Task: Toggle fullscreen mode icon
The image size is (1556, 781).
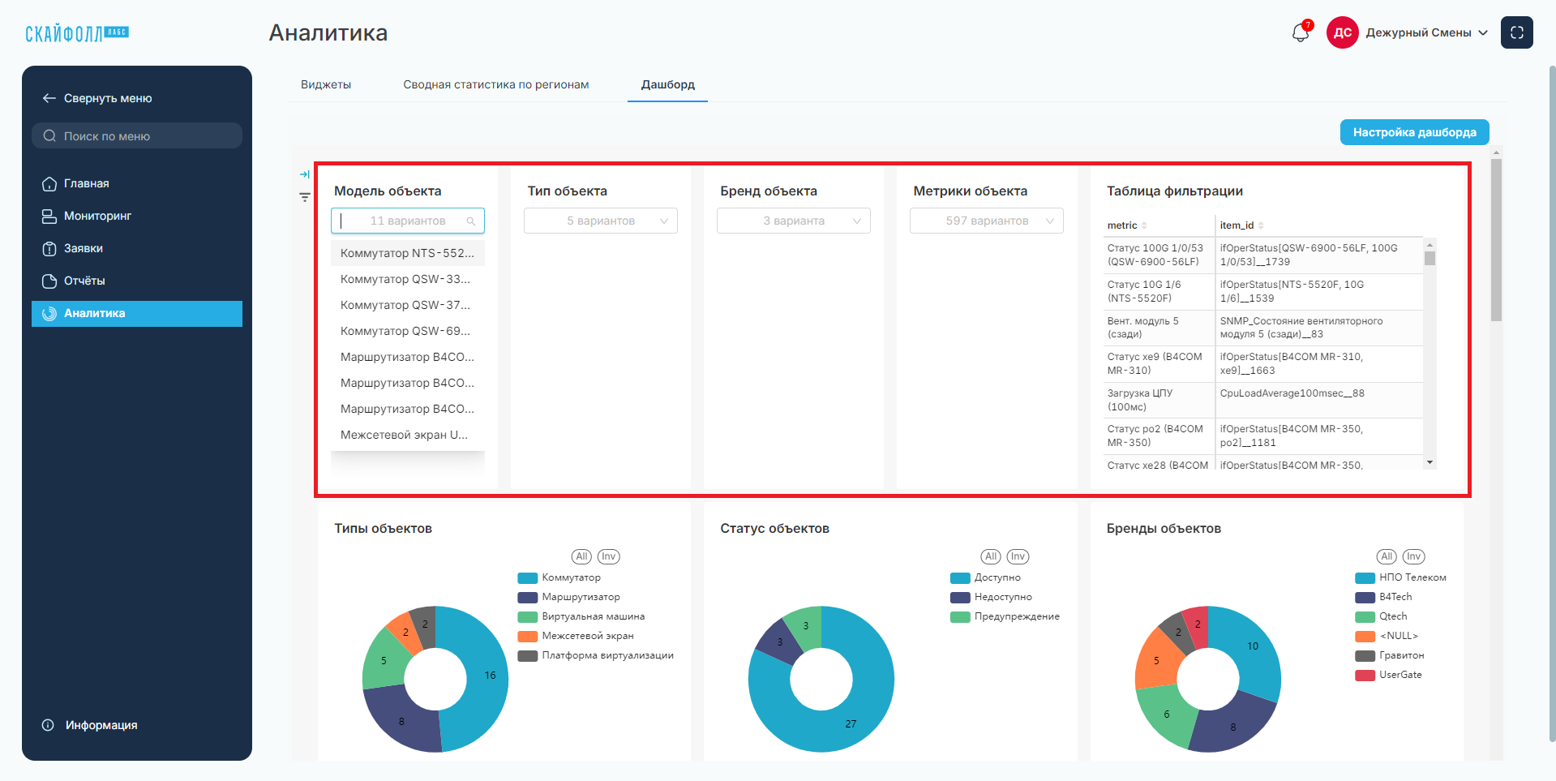Action: [x=1516, y=32]
